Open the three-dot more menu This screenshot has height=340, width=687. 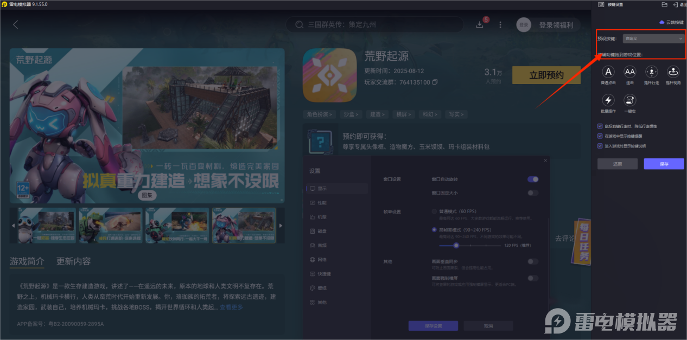click(500, 25)
